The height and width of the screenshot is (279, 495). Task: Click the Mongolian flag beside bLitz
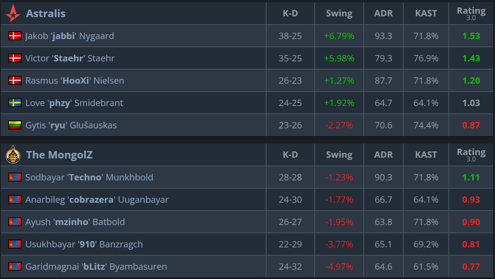pyautogui.click(x=15, y=267)
